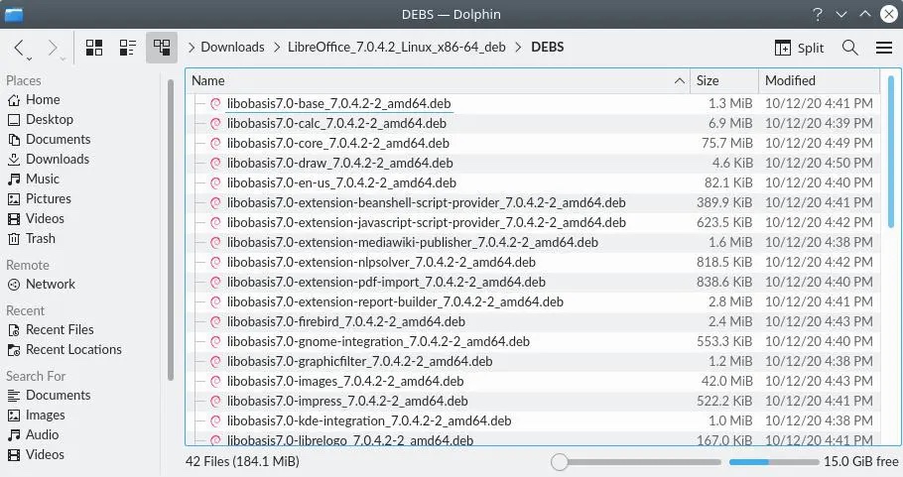Click the zoom slider handle
Viewport: 903px width, 477px height.
tap(559, 462)
